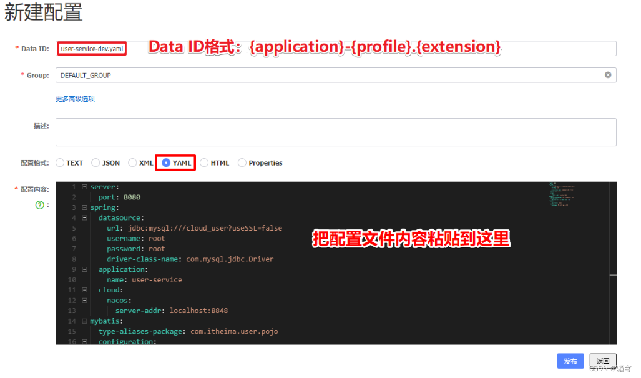This screenshot has height=378, width=641.
Task: Collapse the configuration: block at line 16
Action: (x=85, y=341)
